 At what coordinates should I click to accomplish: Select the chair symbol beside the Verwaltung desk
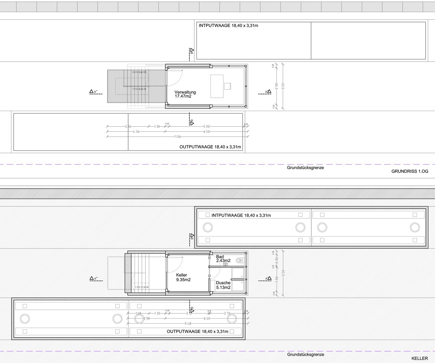pos(228,86)
